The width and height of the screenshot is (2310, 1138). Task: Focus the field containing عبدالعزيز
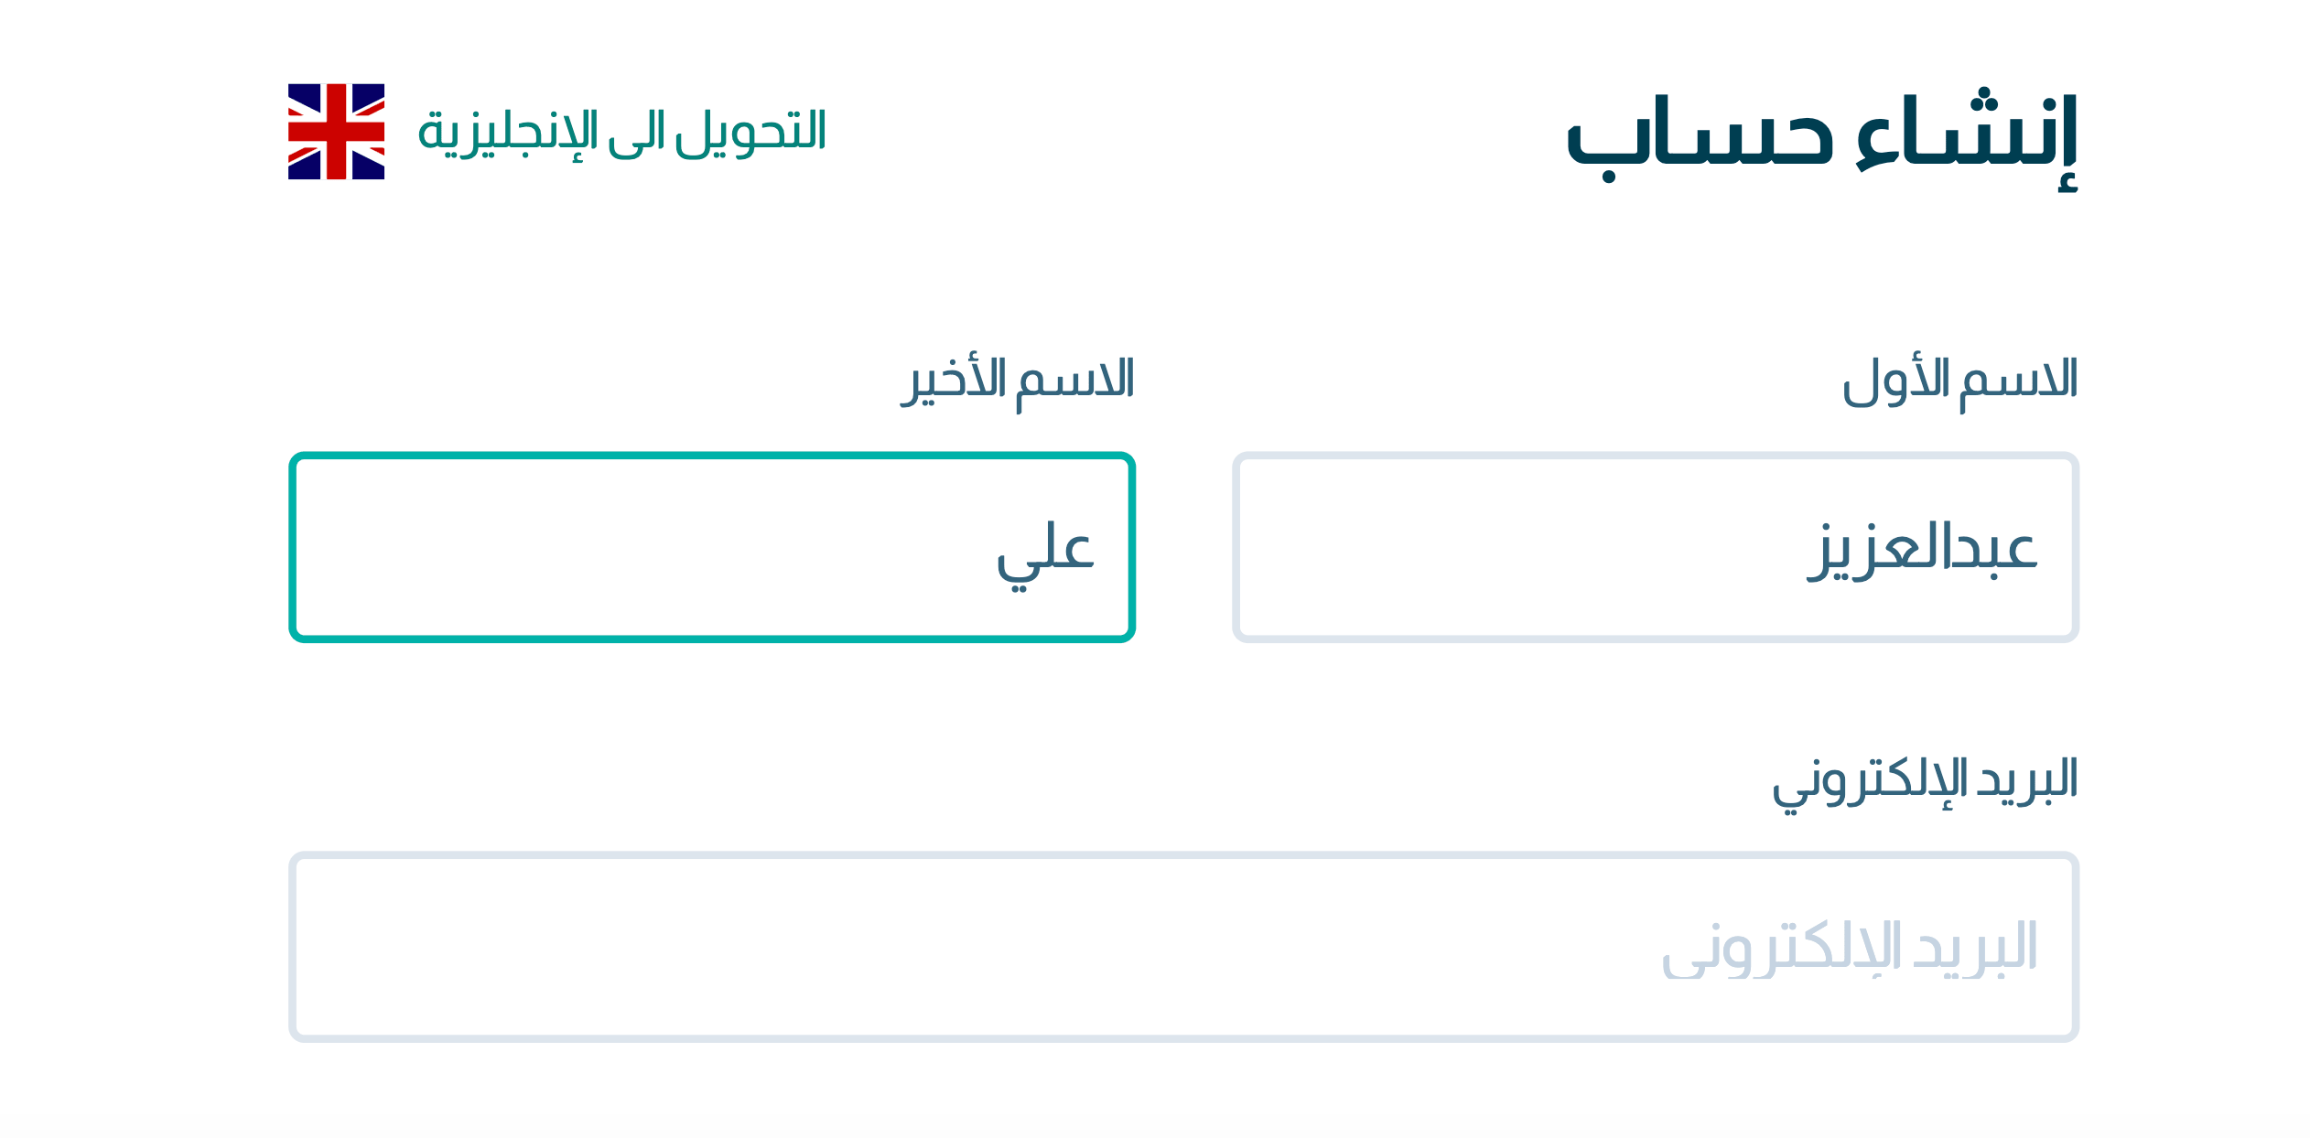(1656, 547)
